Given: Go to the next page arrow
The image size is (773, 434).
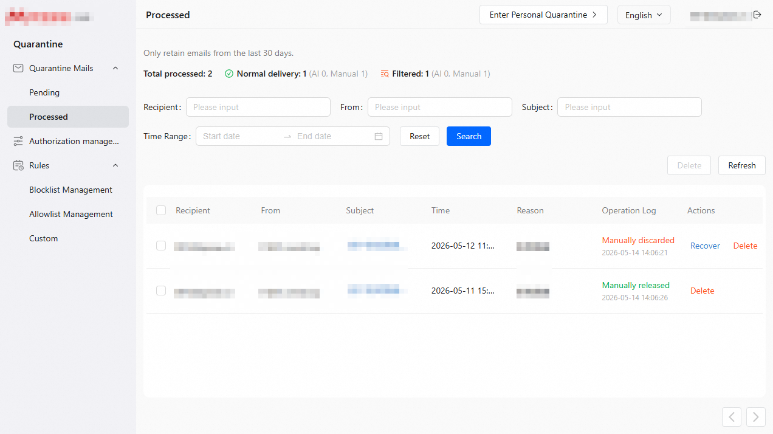Looking at the screenshot, I should pyautogui.click(x=756, y=417).
